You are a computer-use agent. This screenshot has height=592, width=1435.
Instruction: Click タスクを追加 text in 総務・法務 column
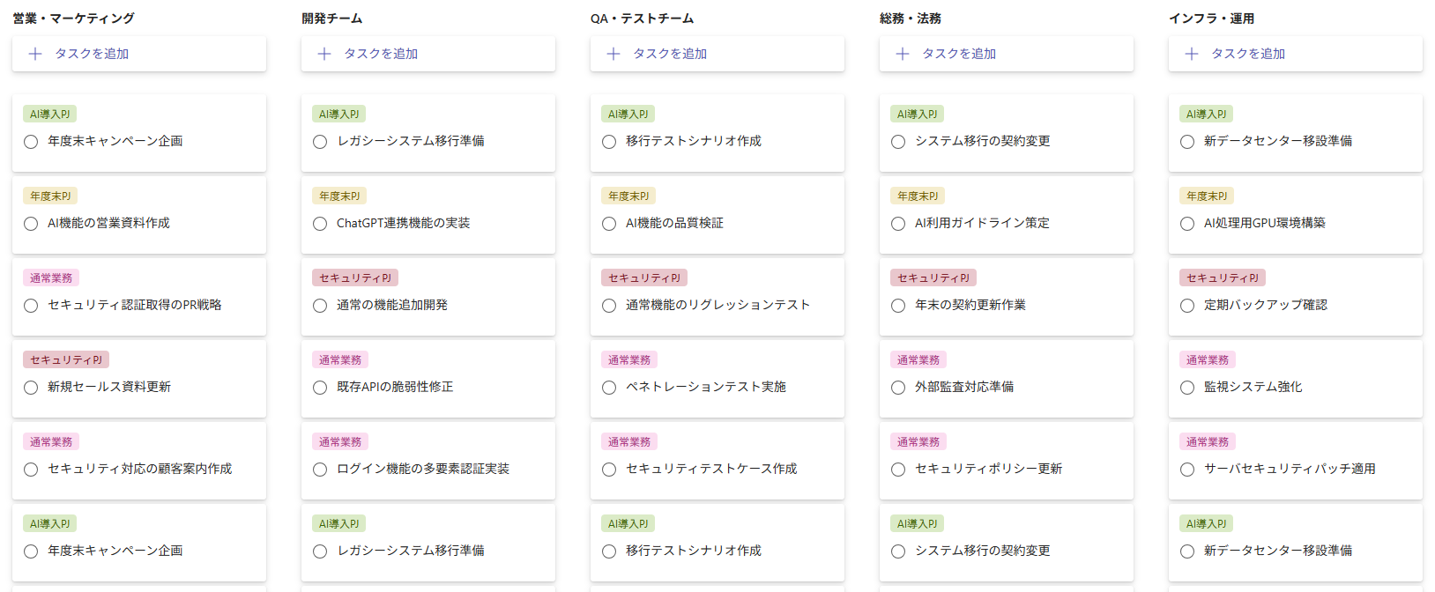point(959,54)
